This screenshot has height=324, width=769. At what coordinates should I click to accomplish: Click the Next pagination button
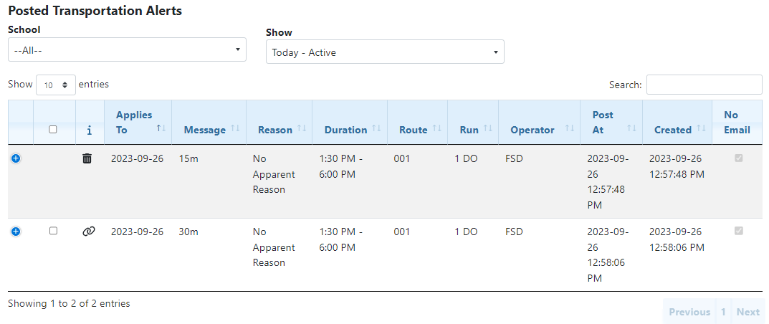point(747,312)
